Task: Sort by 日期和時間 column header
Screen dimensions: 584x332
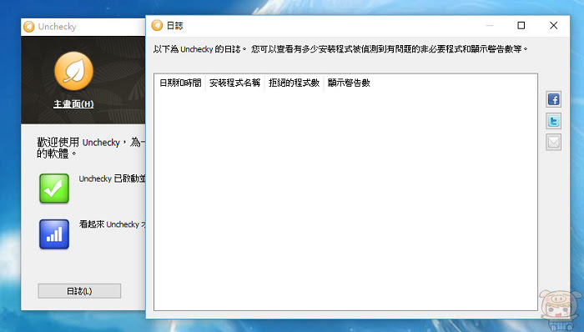Action: coord(180,83)
